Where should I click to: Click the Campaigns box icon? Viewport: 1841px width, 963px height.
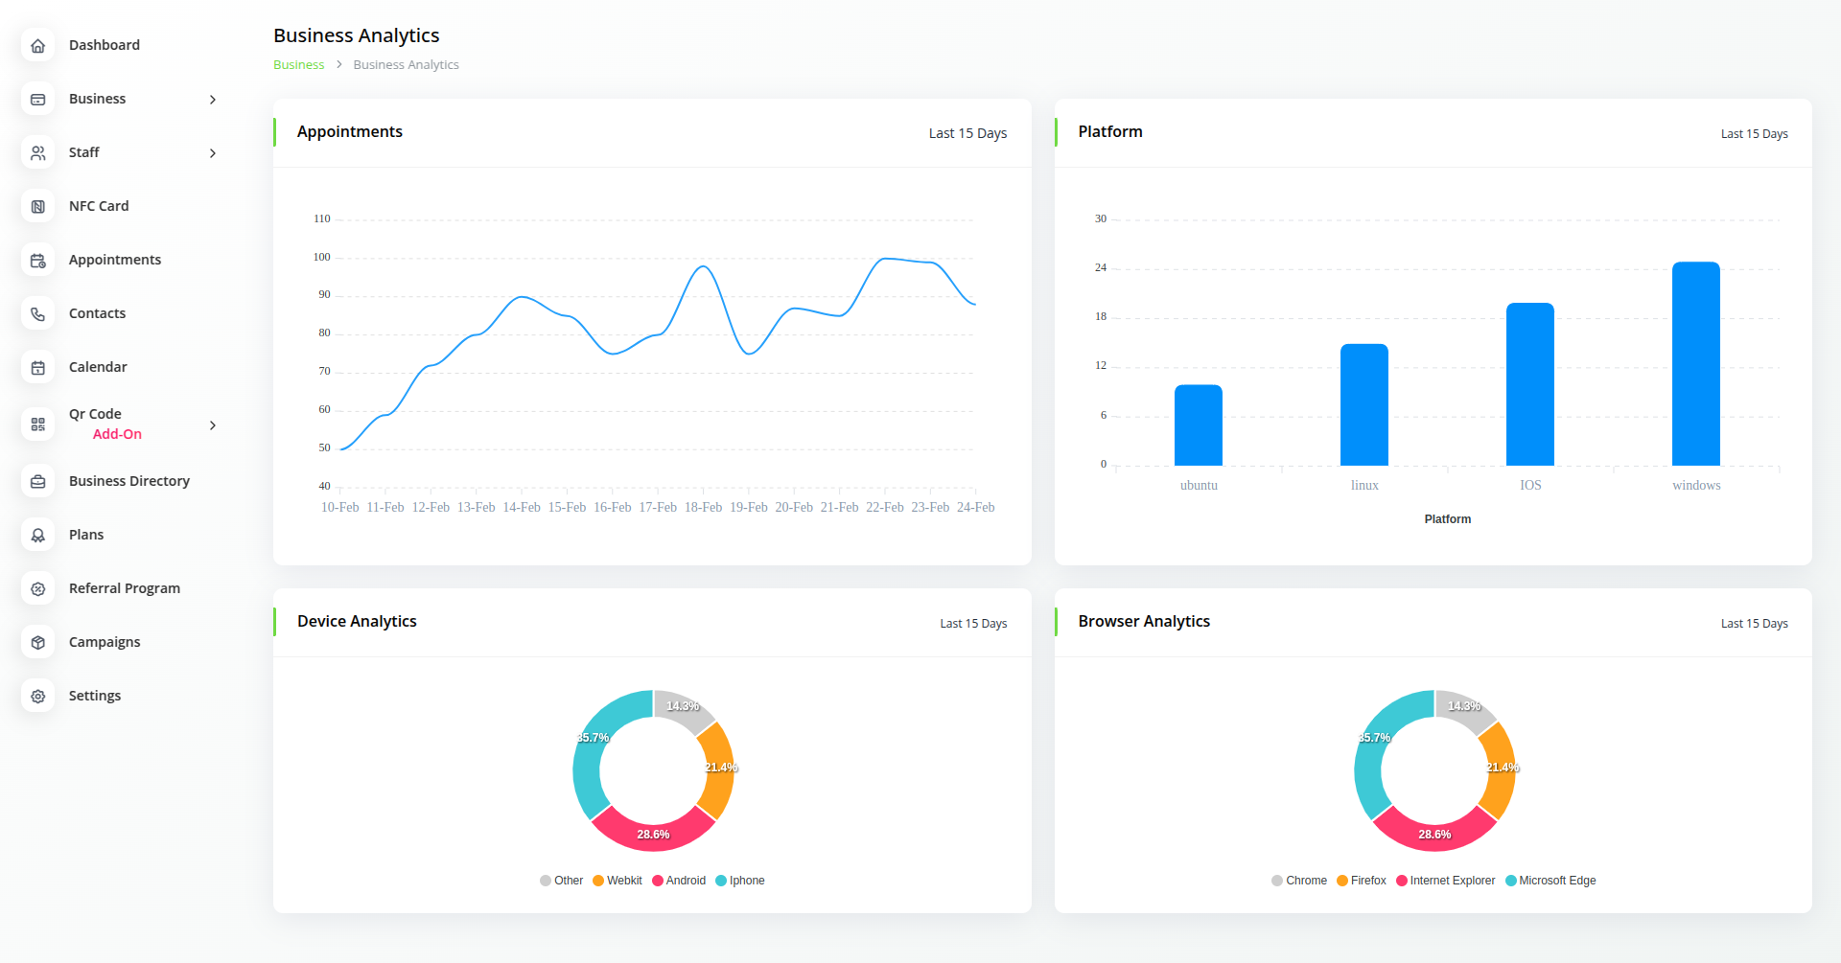[38, 643]
